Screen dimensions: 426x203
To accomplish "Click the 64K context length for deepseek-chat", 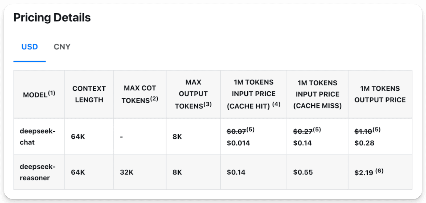I will 77,136.
